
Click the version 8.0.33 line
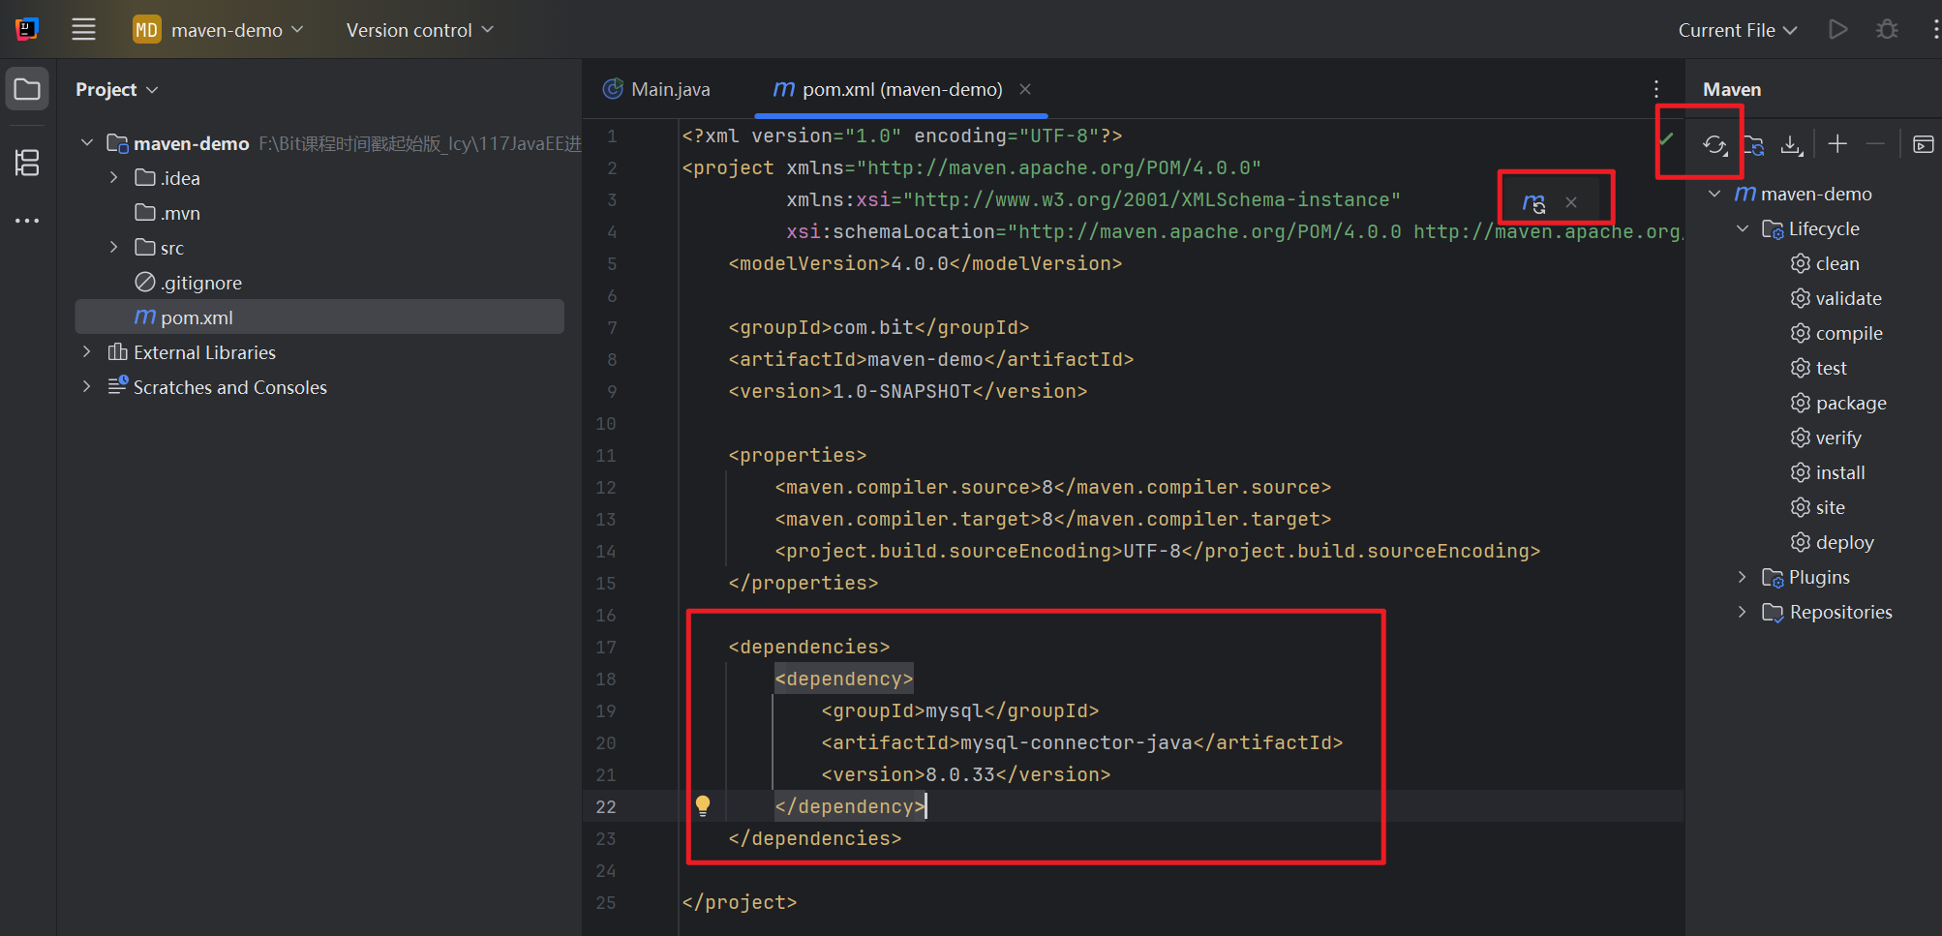(x=966, y=774)
